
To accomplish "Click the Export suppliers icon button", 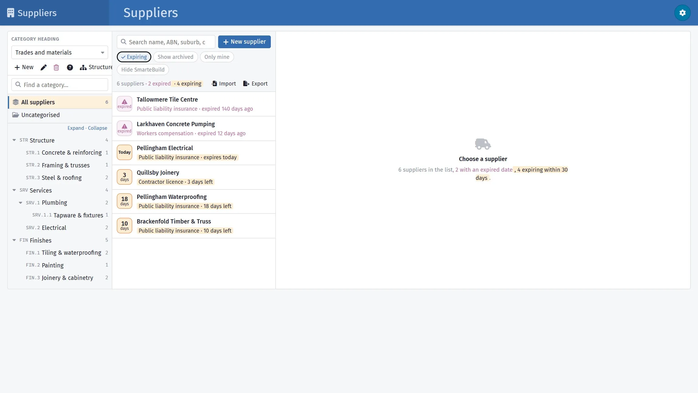I will (255, 84).
